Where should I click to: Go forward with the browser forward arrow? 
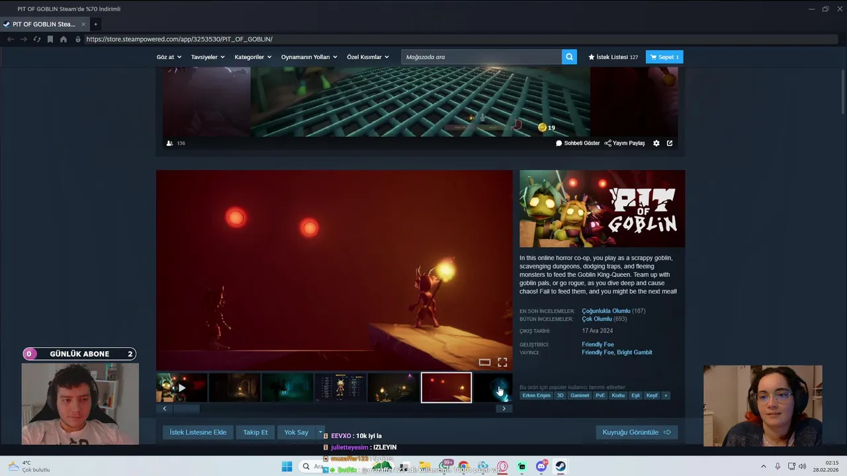[x=24, y=39]
